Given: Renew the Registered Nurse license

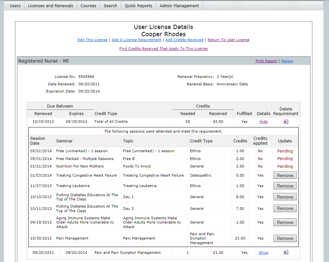Looking at the screenshot, I should click(x=287, y=61).
